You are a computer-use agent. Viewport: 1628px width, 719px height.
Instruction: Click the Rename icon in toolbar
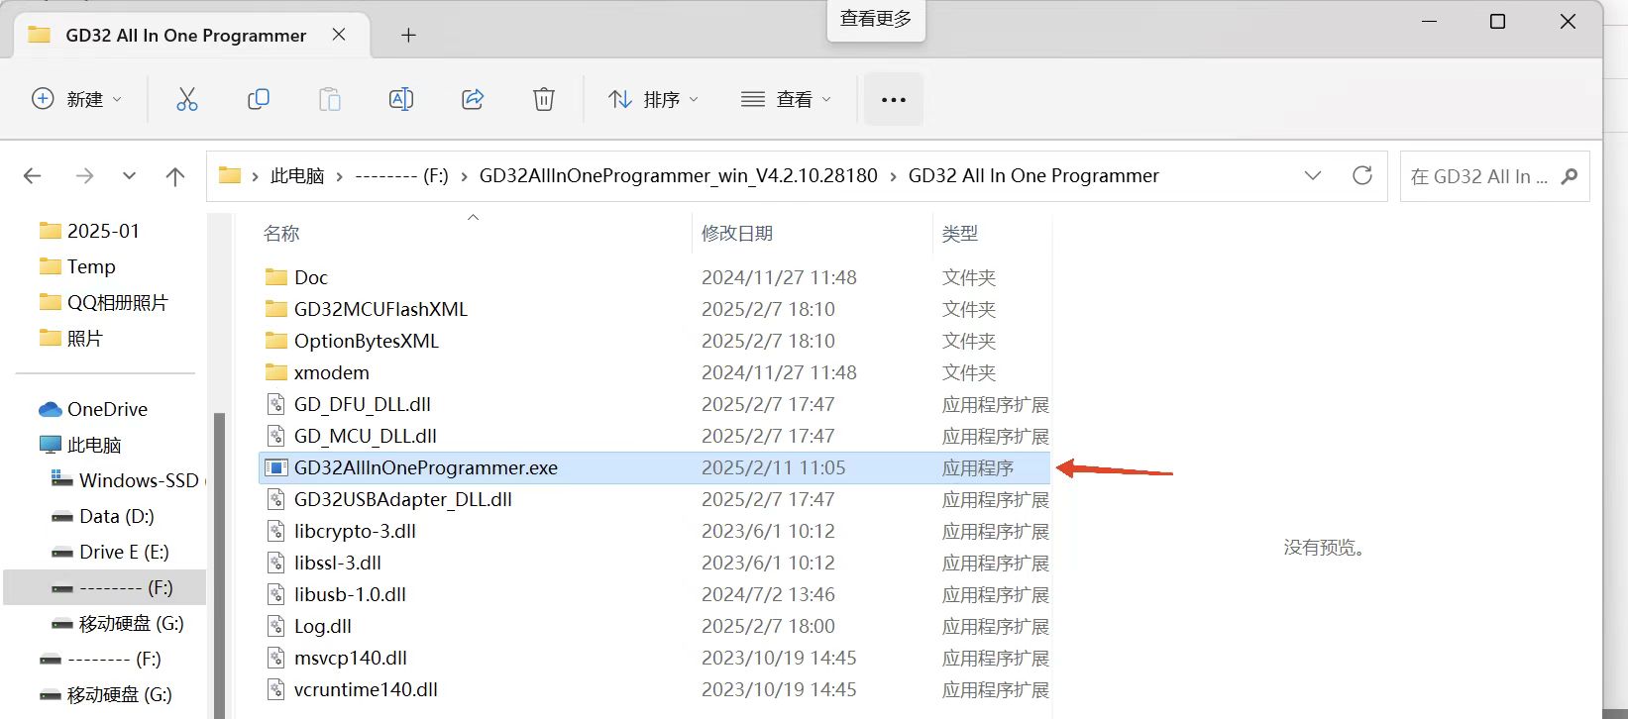click(x=401, y=99)
